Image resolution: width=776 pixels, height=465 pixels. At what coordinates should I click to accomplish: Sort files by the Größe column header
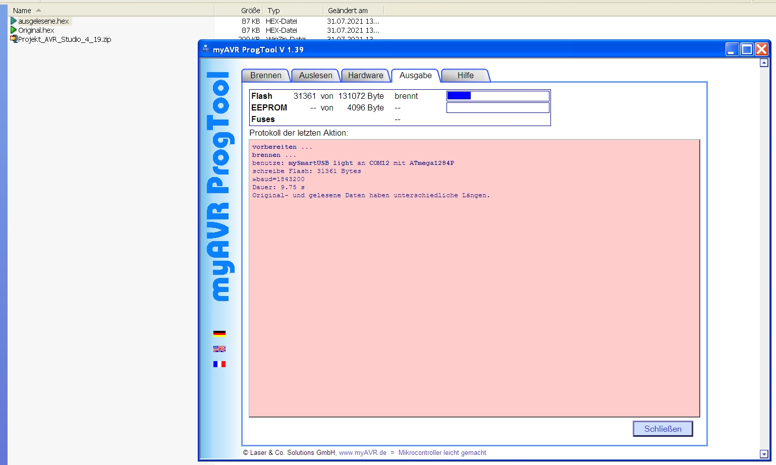click(x=239, y=11)
